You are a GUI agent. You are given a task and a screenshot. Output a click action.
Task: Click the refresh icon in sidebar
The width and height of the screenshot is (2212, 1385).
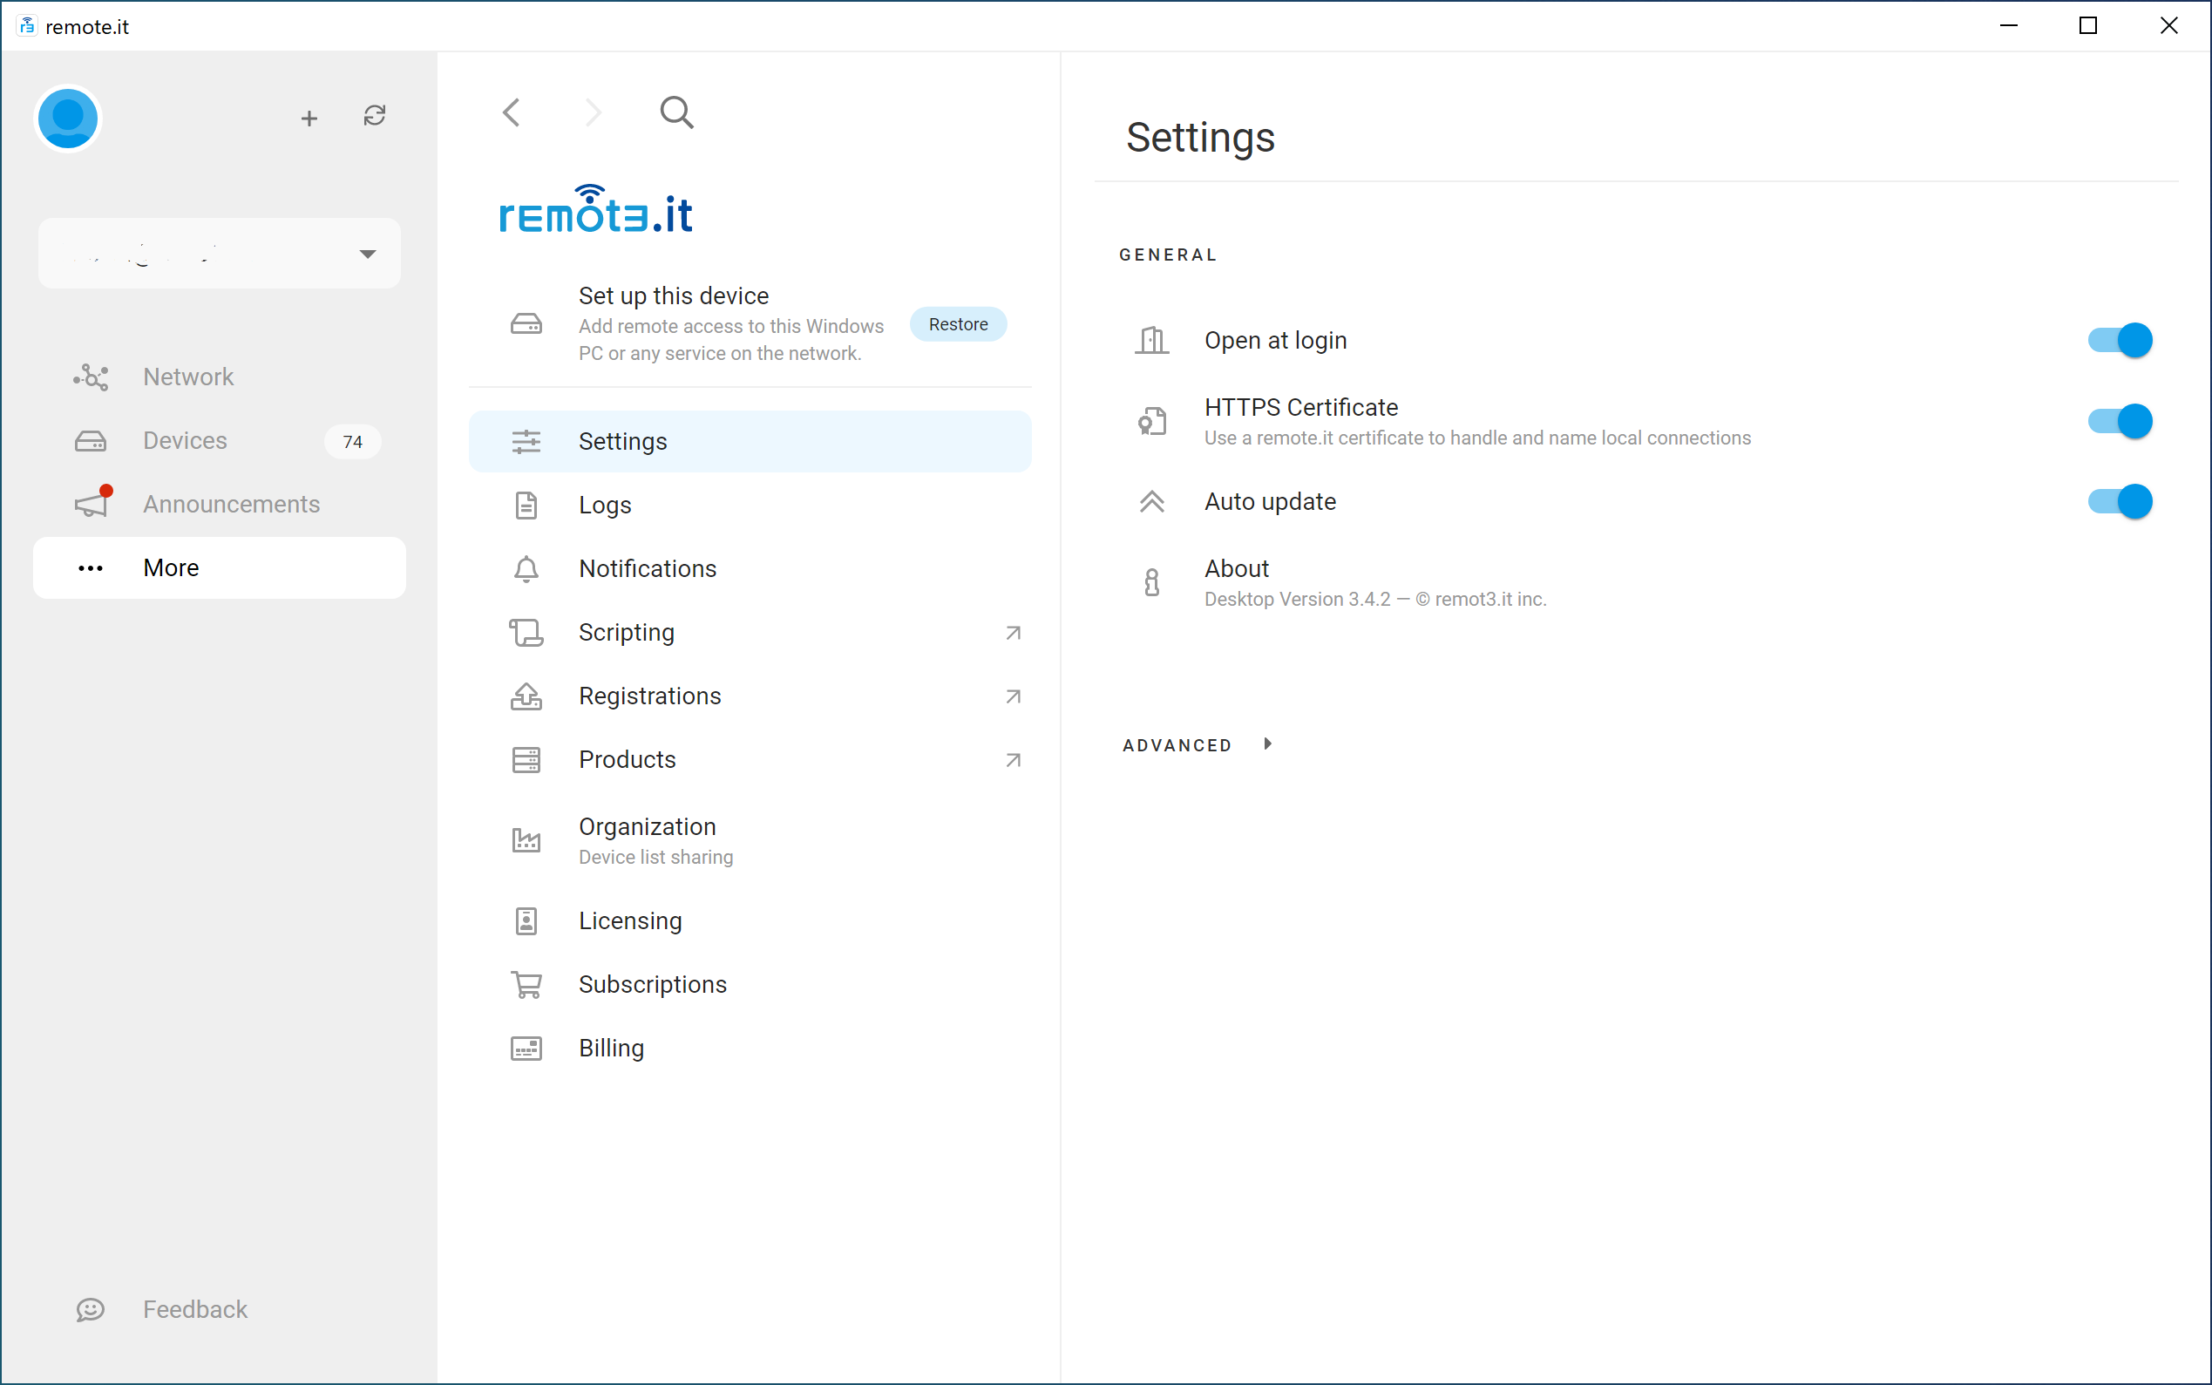point(375,115)
